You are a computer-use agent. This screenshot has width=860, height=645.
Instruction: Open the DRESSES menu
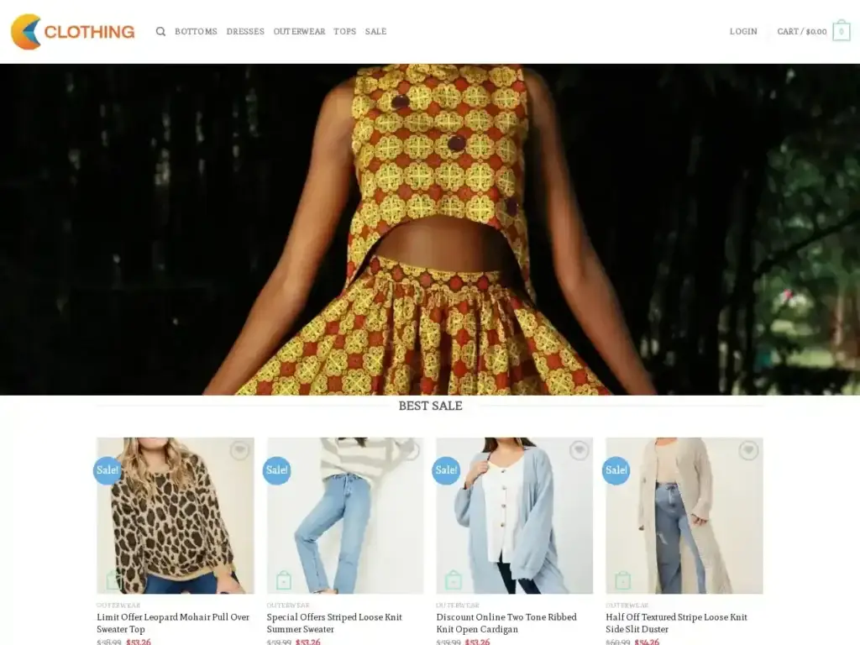point(245,31)
